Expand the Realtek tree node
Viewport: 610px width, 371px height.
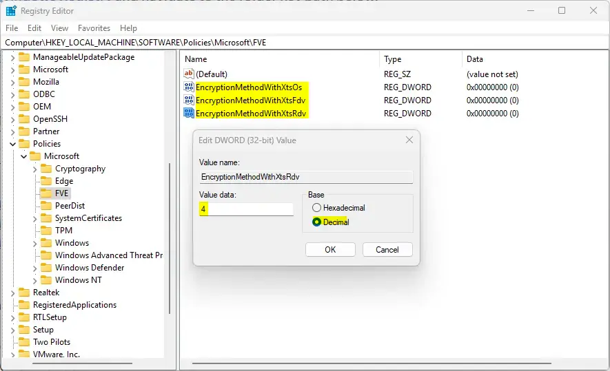point(12,293)
